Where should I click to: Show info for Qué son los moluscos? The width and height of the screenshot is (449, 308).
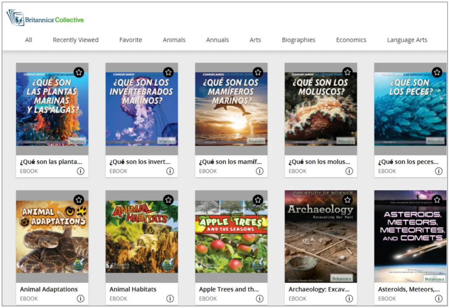pos(349,171)
